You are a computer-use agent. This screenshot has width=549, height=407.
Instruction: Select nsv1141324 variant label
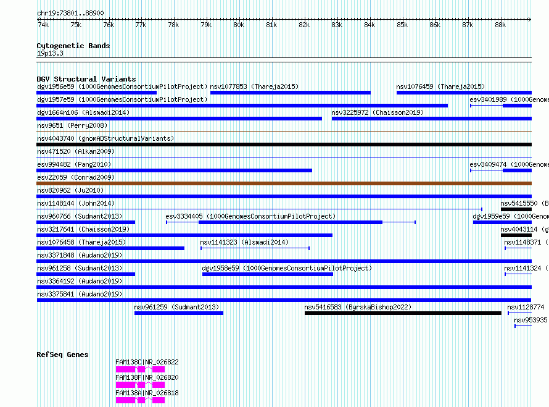pyautogui.click(x=526, y=268)
